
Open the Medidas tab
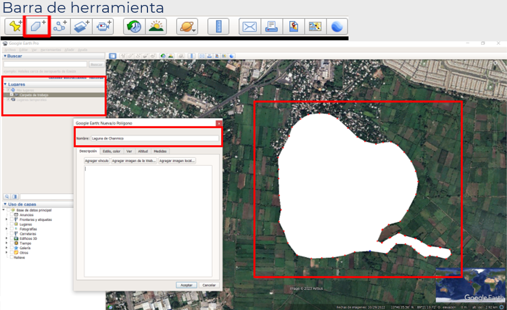pyautogui.click(x=160, y=151)
